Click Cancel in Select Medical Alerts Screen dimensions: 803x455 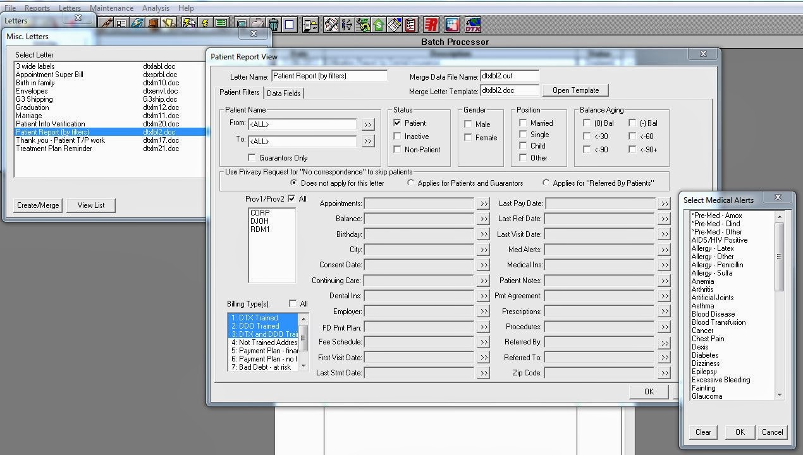(x=772, y=432)
